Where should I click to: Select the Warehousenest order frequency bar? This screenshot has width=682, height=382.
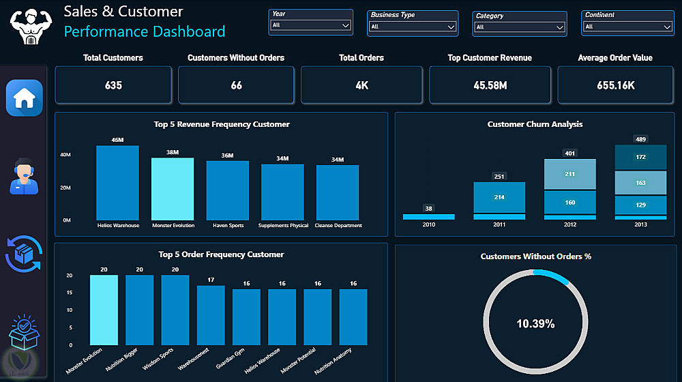(211, 315)
